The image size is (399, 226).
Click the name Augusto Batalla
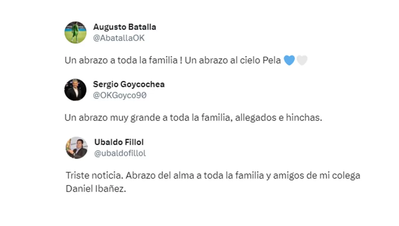(x=125, y=27)
